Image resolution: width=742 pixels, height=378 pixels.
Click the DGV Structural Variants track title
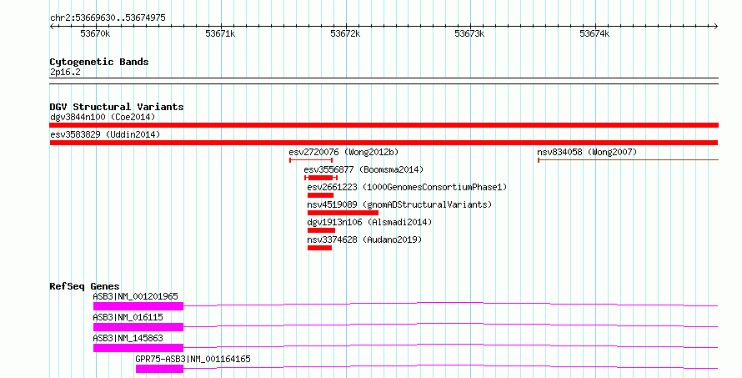pos(117,107)
